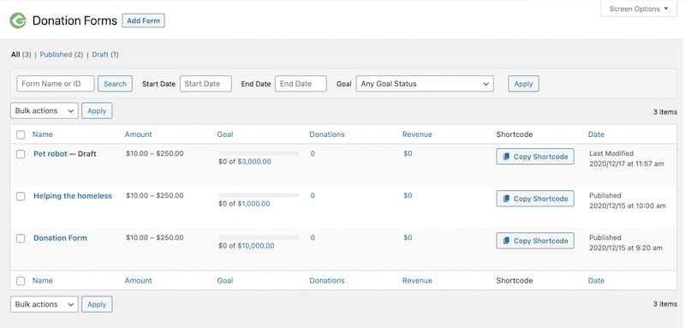Click donations count for Helping the homeless

(x=313, y=195)
